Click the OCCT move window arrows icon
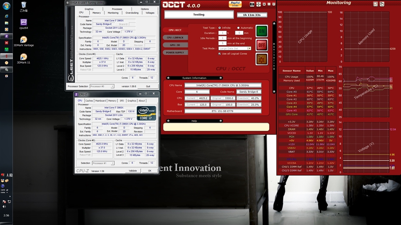This screenshot has width=401, height=225. [258, 4]
